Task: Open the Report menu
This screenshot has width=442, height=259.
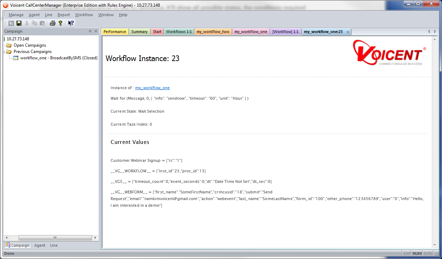Action: point(64,15)
